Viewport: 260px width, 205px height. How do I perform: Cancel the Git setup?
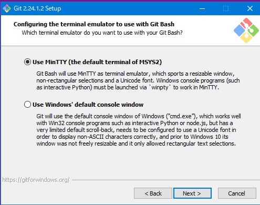click(237, 193)
